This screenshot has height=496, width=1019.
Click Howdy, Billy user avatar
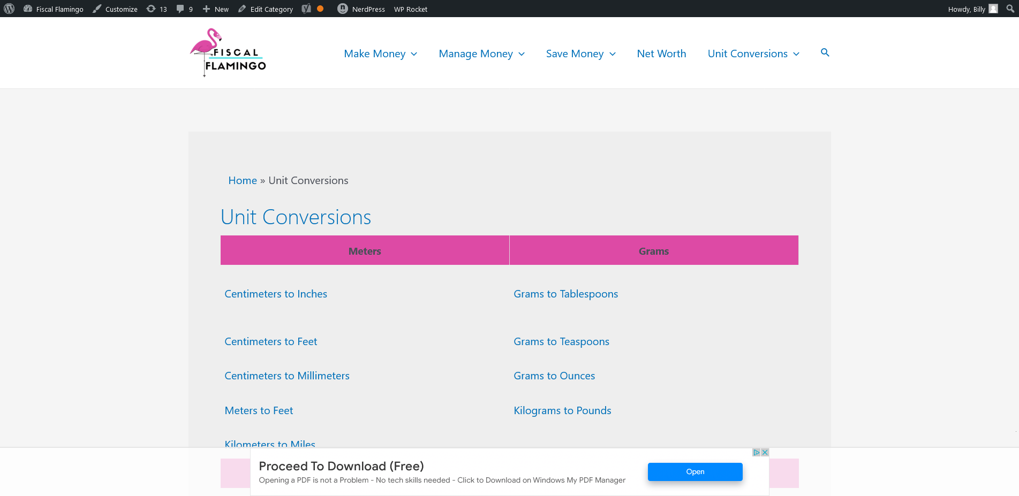[x=993, y=9]
